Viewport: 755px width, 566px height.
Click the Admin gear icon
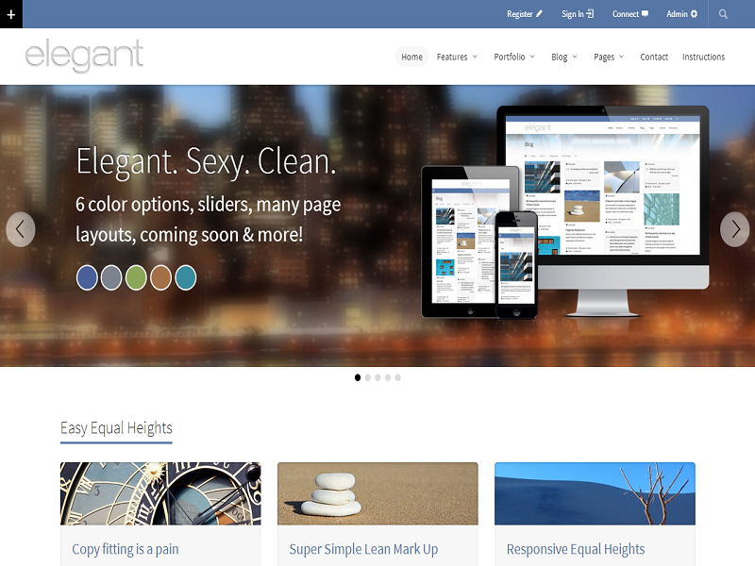tap(695, 14)
